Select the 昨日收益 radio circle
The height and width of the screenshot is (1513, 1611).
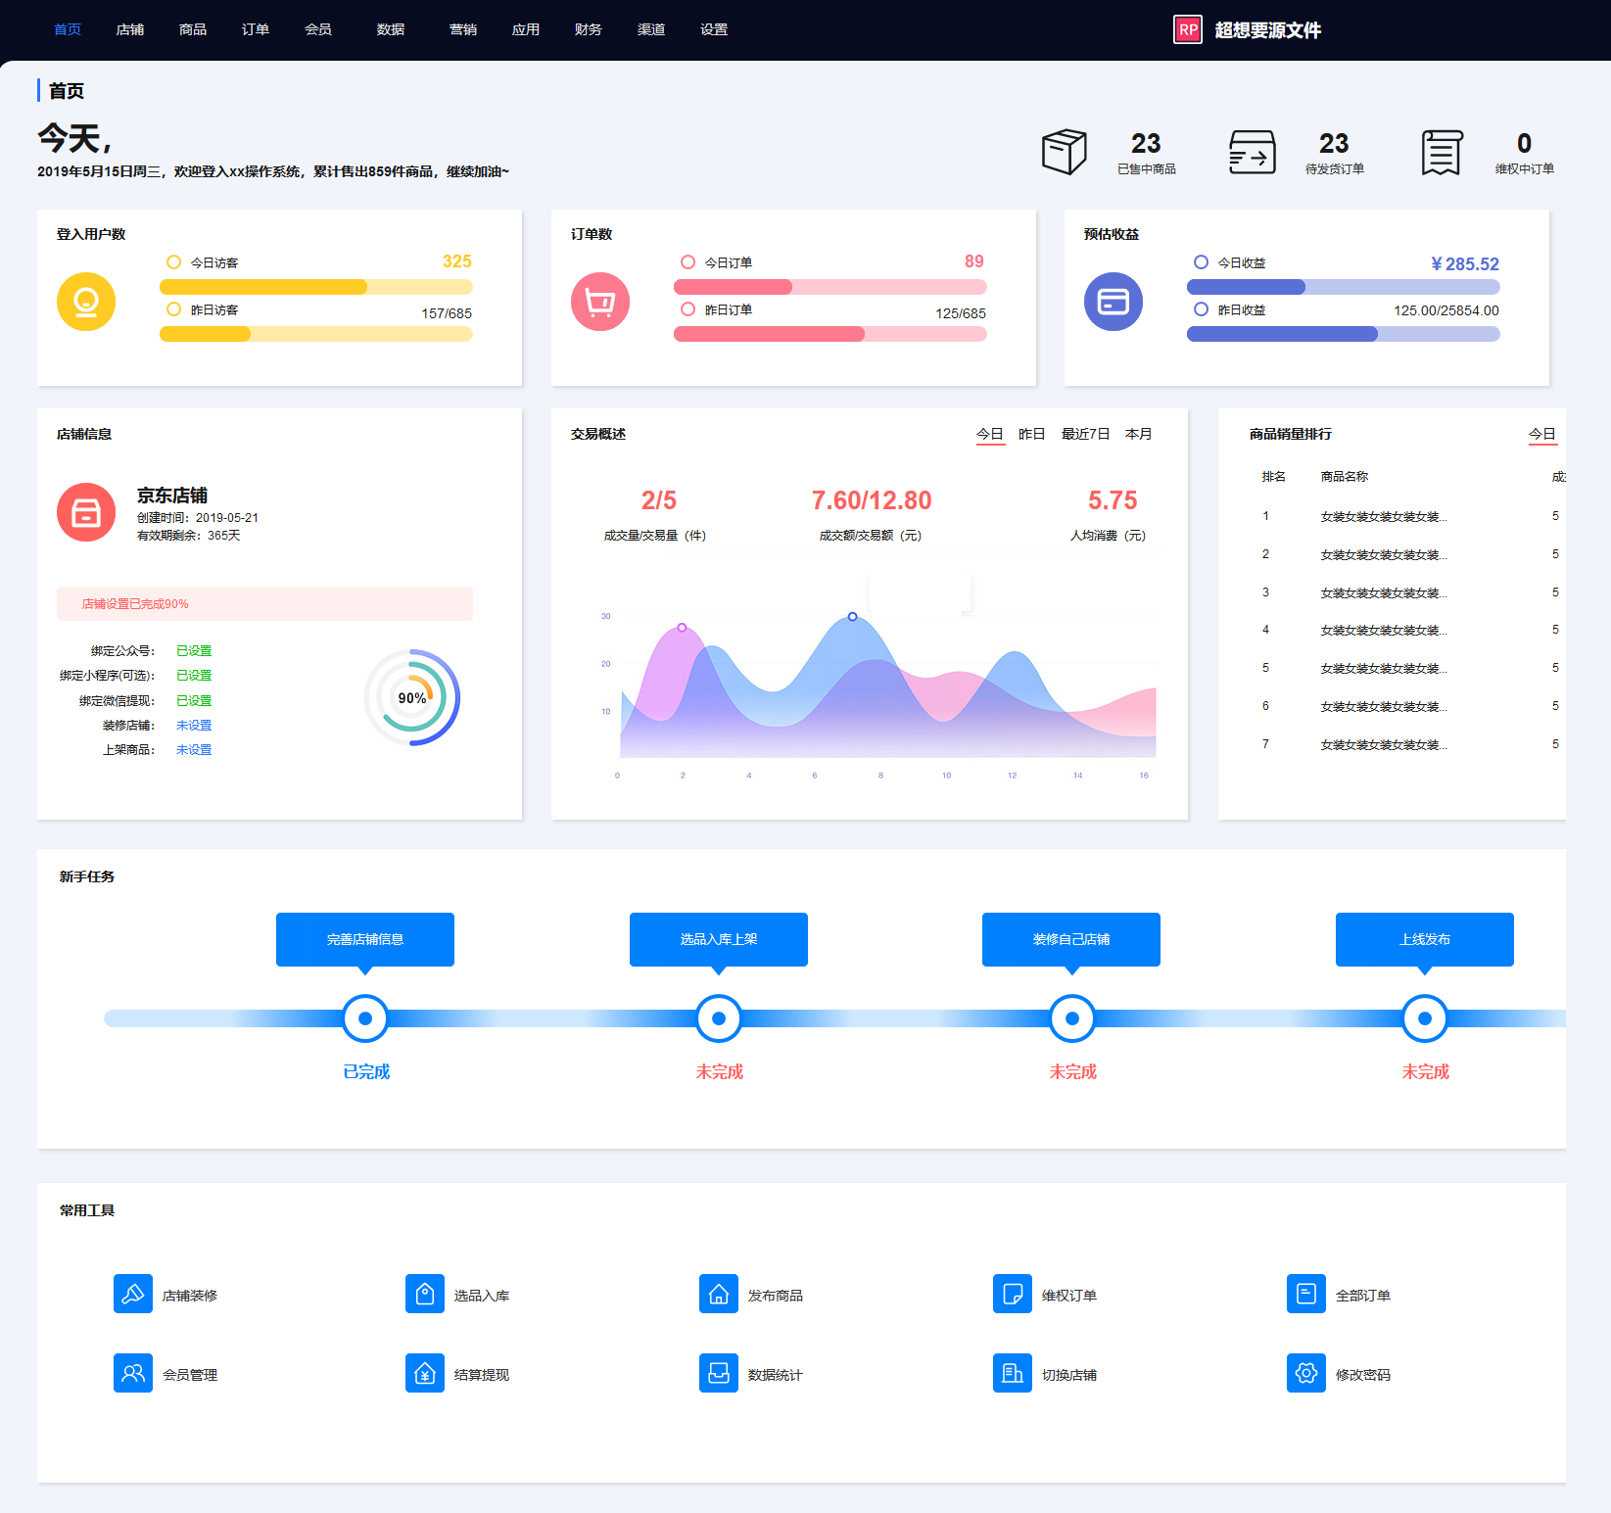pos(1202,309)
